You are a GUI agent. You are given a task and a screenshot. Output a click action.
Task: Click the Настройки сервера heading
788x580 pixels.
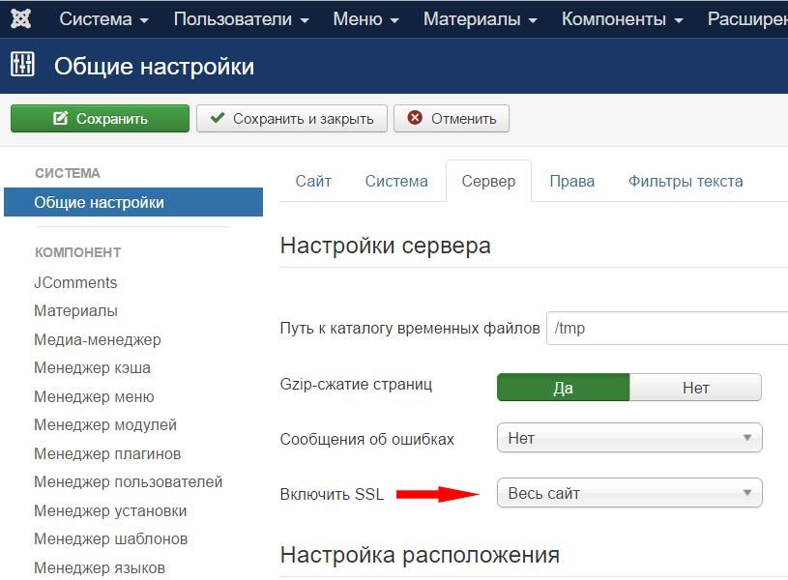pyautogui.click(x=386, y=246)
